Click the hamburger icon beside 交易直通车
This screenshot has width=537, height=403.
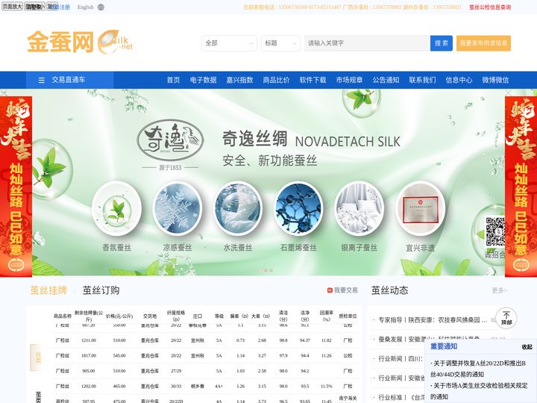[x=42, y=80]
